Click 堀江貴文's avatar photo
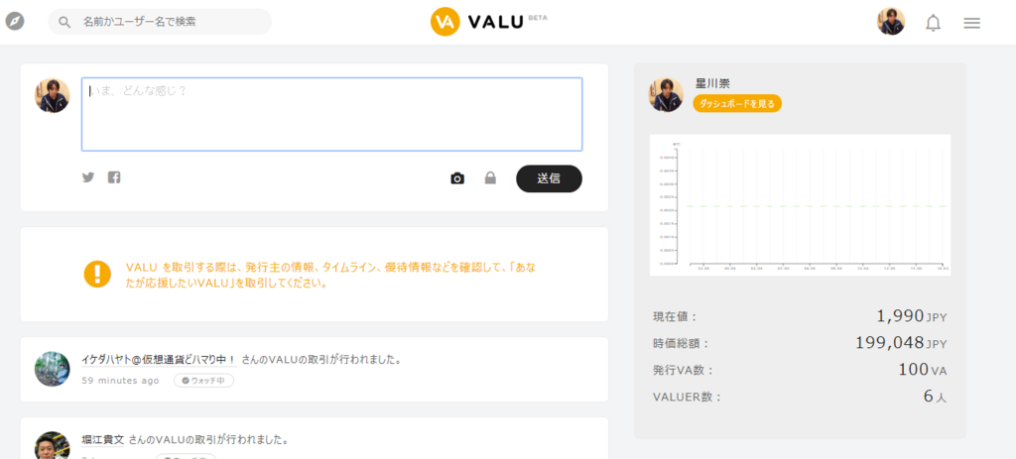The height and width of the screenshot is (459, 1016). (52, 445)
